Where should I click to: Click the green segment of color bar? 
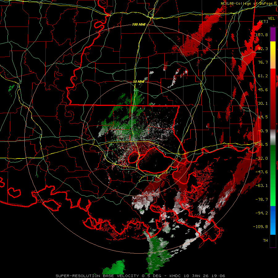(x=273, y=175)
